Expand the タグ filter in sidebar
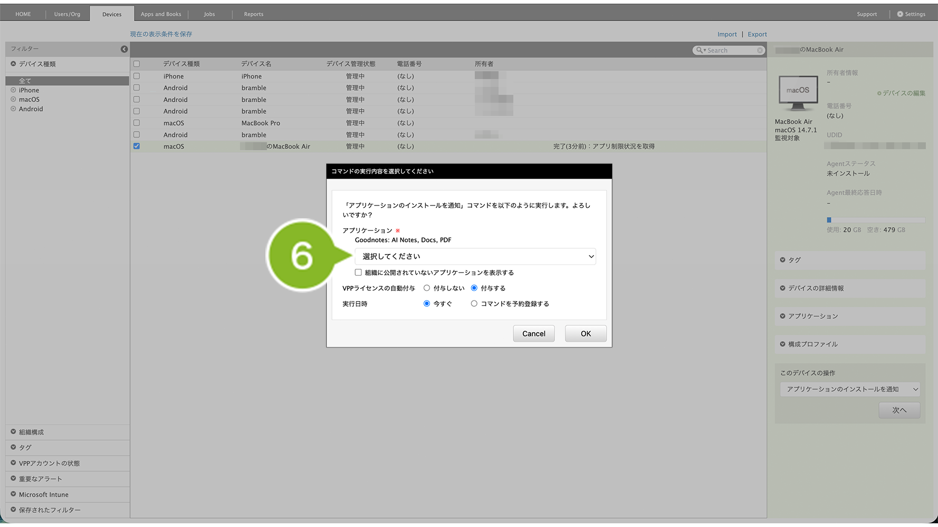Image resolution: width=938 pixels, height=527 pixels. coord(68,447)
